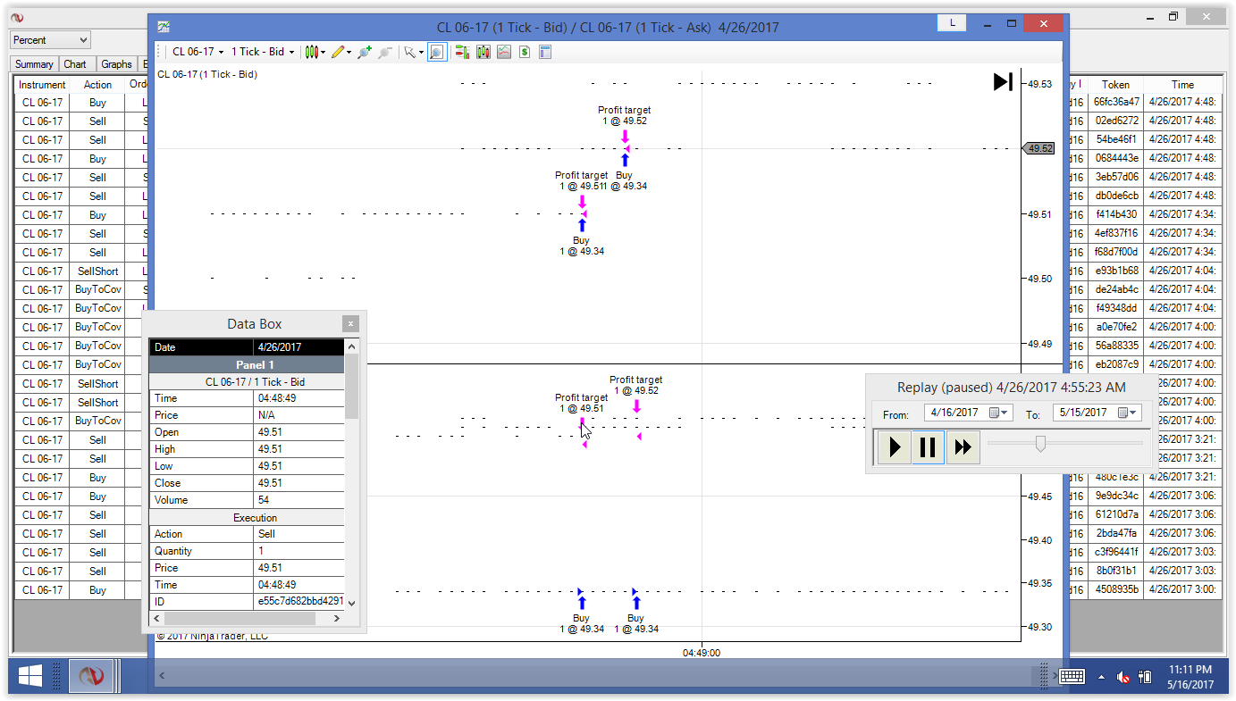Click the Volume row in Data Box
Image resolution: width=1236 pixels, height=701 pixels.
click(x=247, y=500)
